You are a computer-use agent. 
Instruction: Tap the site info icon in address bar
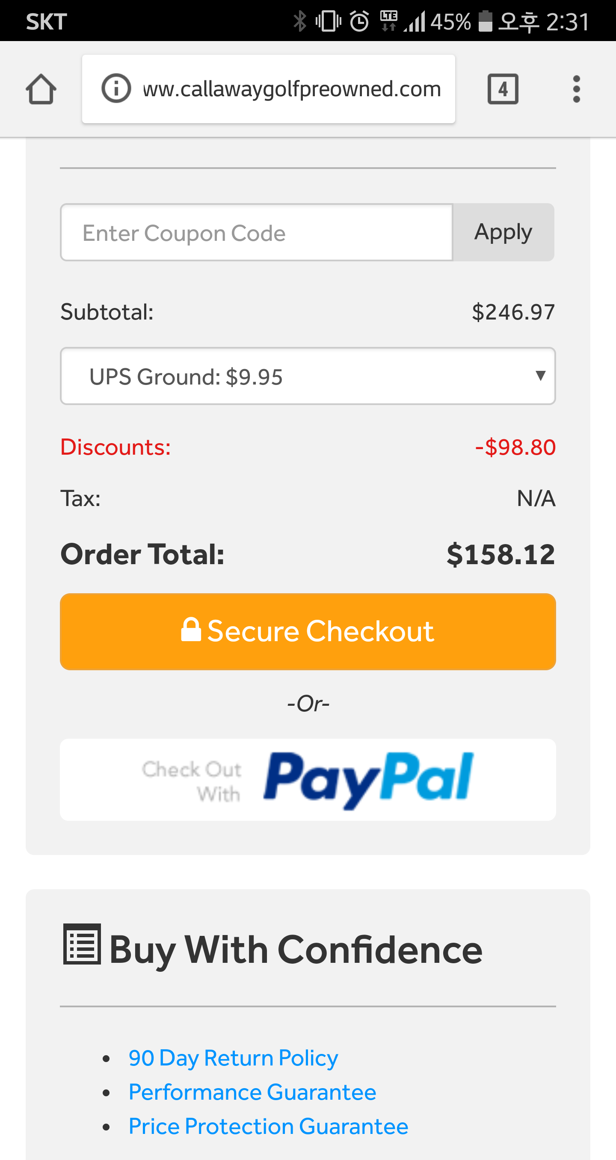[116, 88]
